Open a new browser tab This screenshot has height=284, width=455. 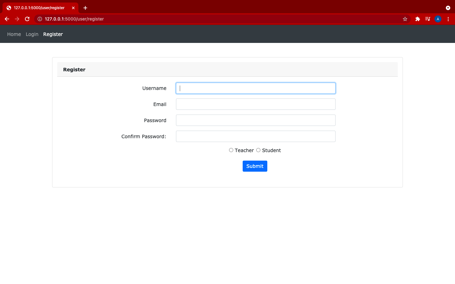(x=85, y=8)
